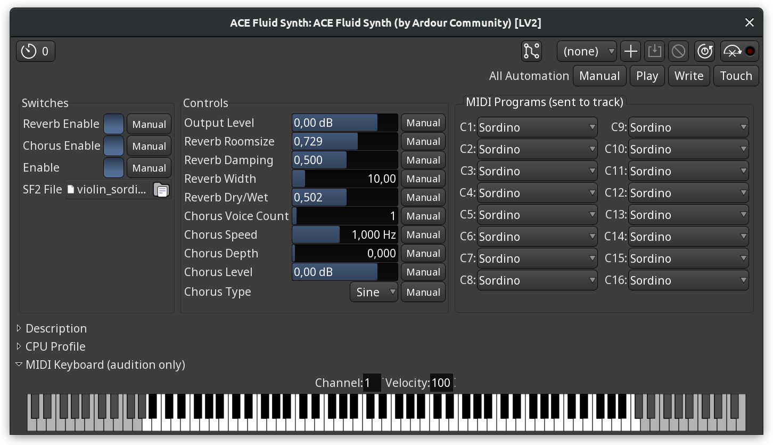Screen dimensions: 773x445
Task: Click the violin_sordi SF2 file chooser
Action: click(x=109, y=190)
